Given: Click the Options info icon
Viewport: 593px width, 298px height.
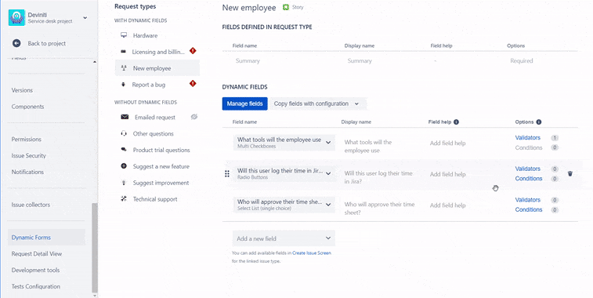Looking at the screenshot, I should click(538, 122).
